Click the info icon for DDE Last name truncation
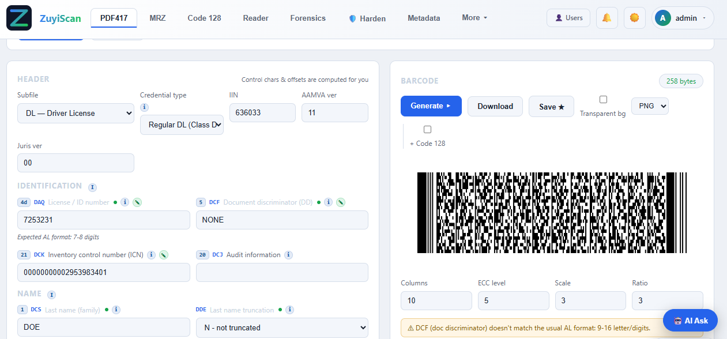This screenshot has height=339, width=727. pos(290,310)
